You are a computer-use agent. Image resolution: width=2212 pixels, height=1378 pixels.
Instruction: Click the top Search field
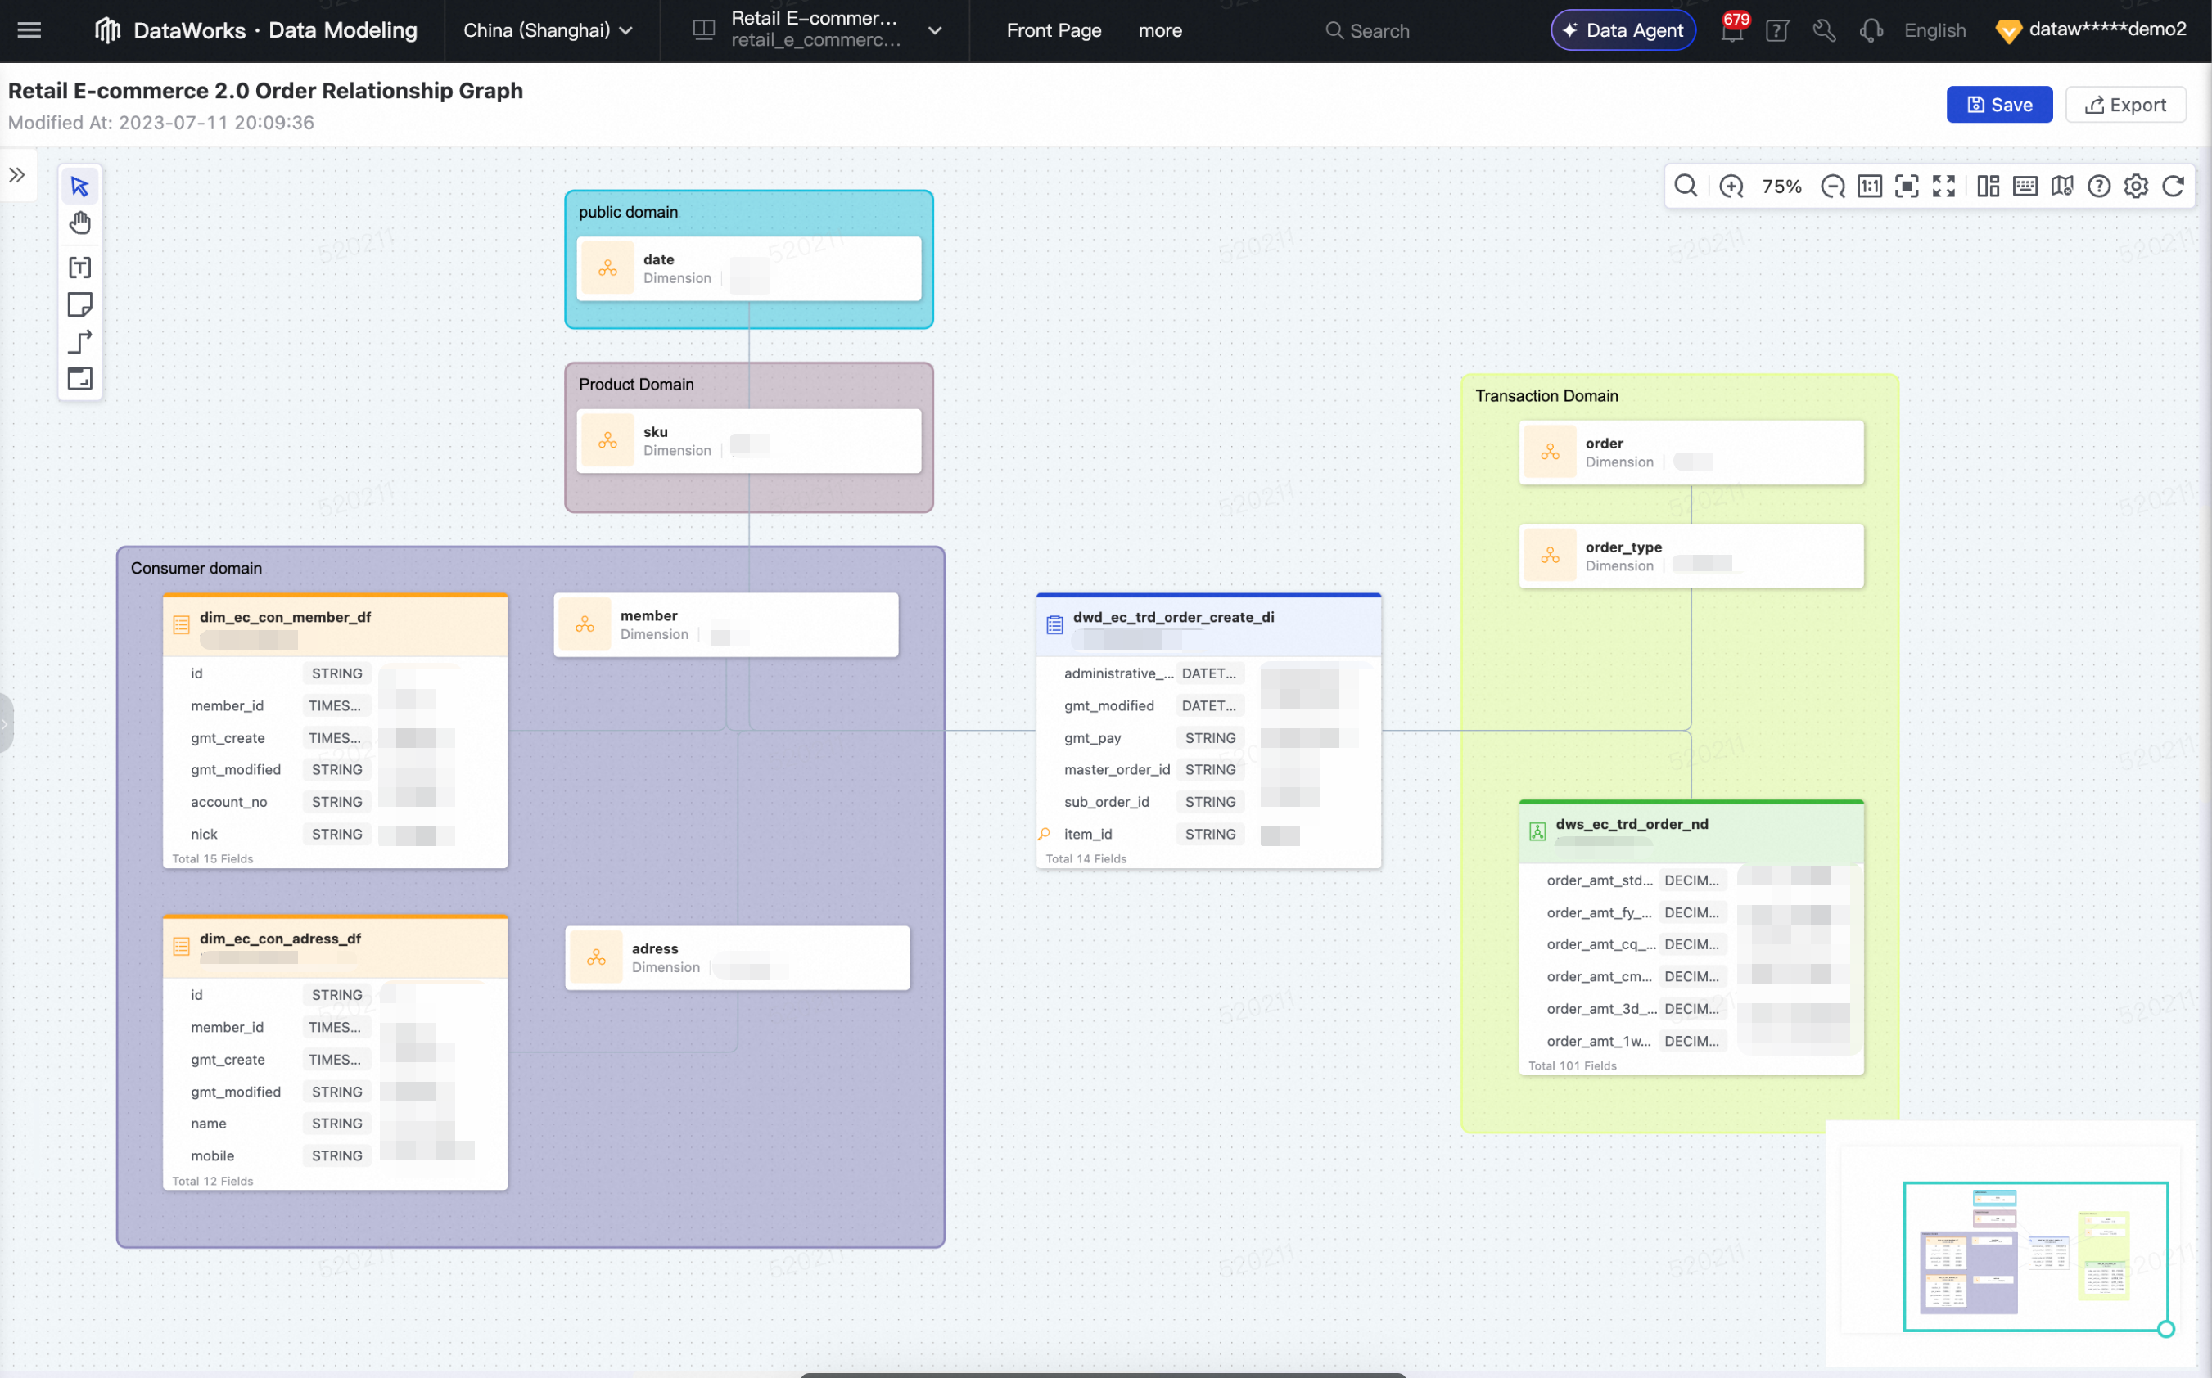[x=1368, y=30]
